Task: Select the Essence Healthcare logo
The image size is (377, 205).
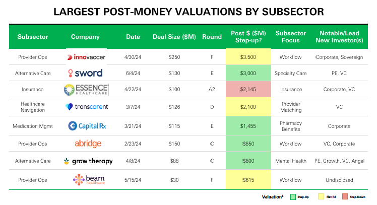Action: pyautogui.click(x=85, y=90)
